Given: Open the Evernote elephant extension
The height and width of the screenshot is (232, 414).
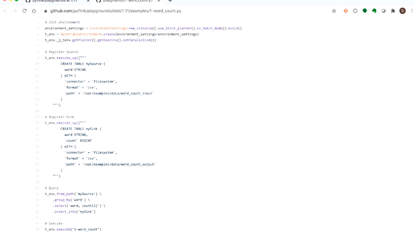Looking at the screenshot, I should pos(374,11).
